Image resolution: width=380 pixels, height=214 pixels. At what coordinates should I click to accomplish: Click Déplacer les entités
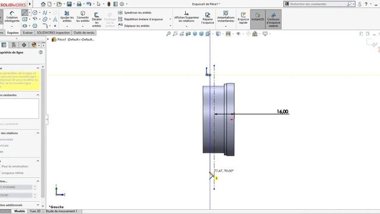134,26
